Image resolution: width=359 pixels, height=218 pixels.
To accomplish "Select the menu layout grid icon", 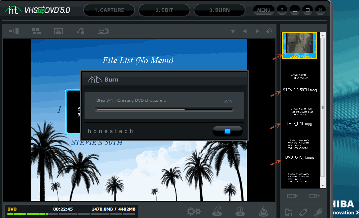I will coord(36,31).
